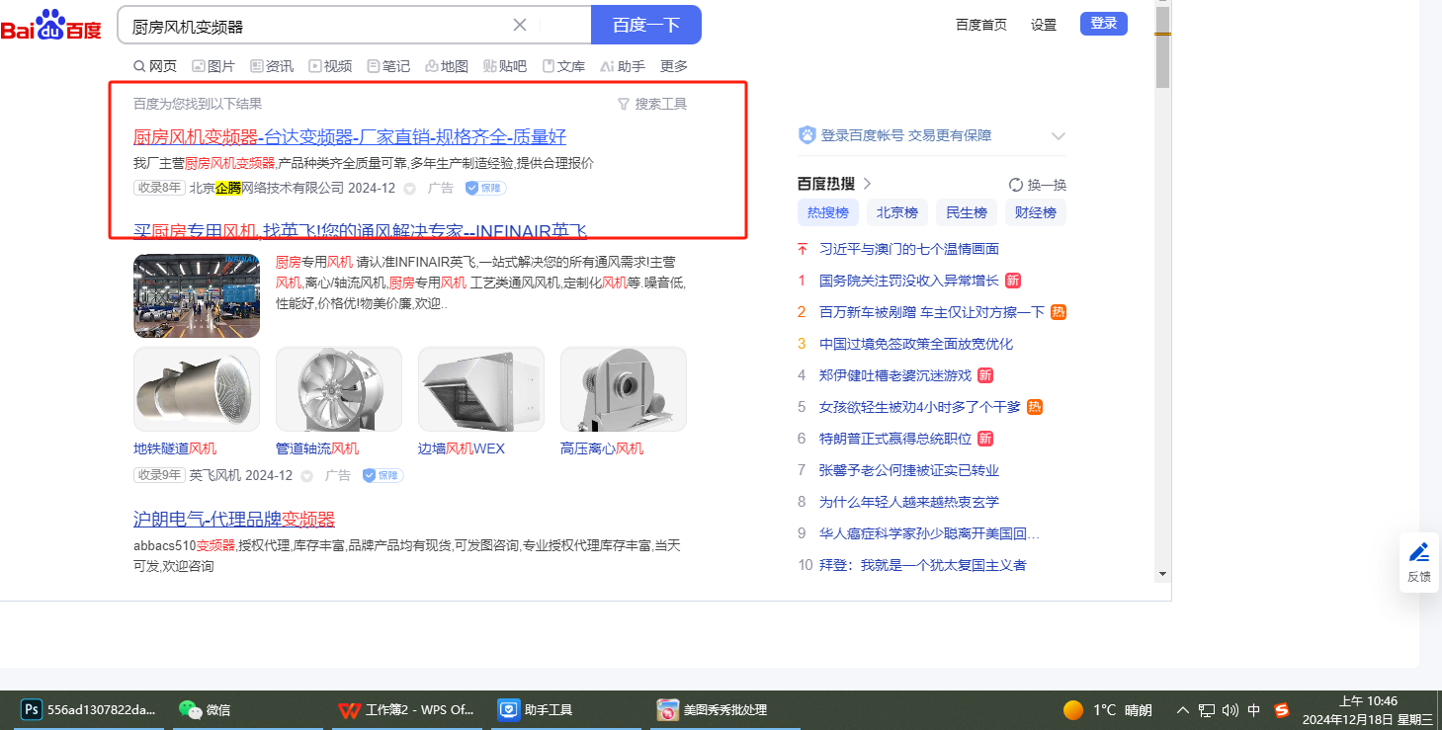Screen dimensions: 1442x730
Task: Click the 登录 button
Action: tap(1104, 24)
